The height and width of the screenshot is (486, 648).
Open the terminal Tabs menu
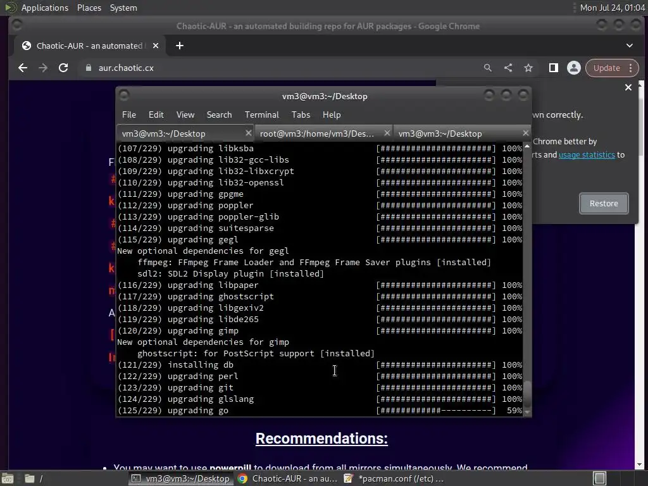point(301,115)
